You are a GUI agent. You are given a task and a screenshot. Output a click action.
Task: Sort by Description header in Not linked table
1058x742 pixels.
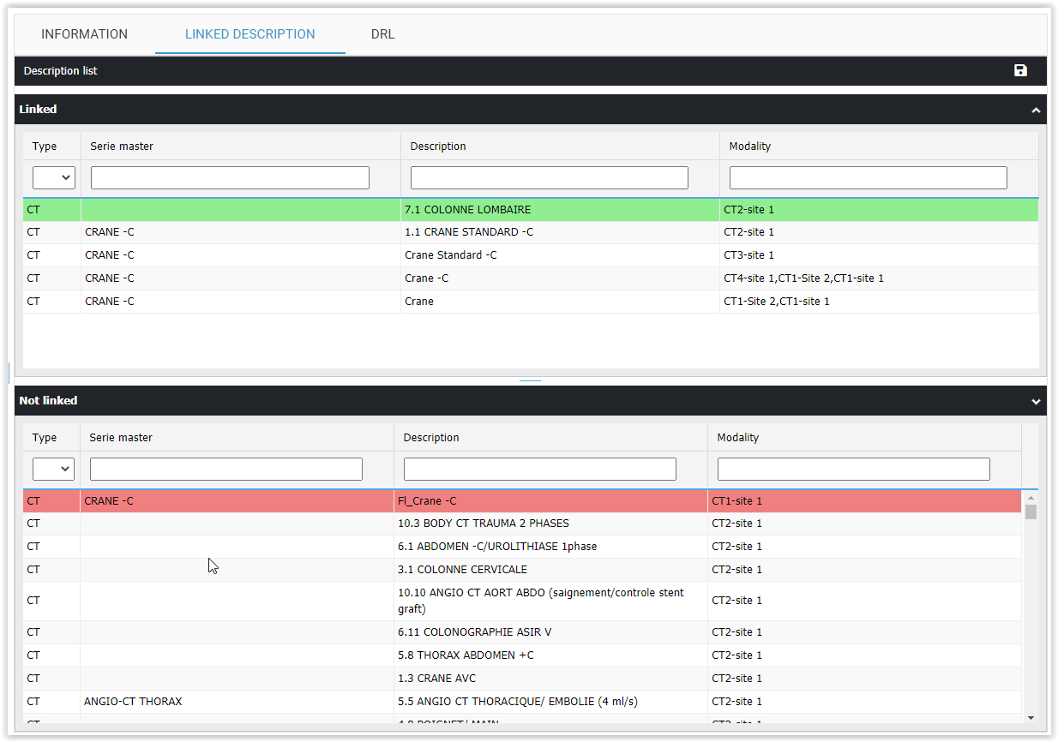tap(431, 438)
